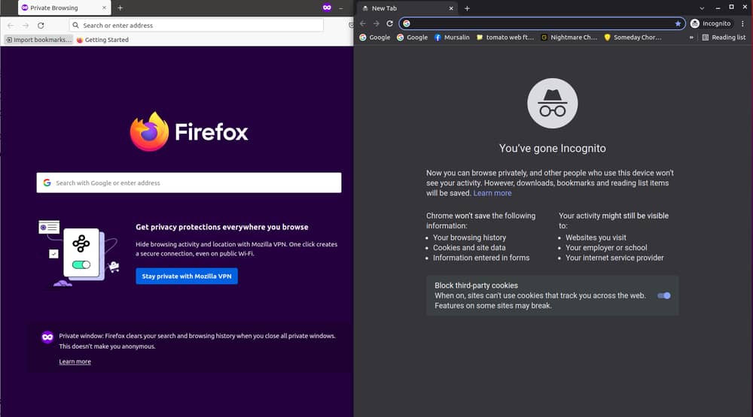Viewport: 753px width, 417px height.
Task: Click 'Get privacy protections everywhere you browse' heading
Action: (x=222, y=227)
